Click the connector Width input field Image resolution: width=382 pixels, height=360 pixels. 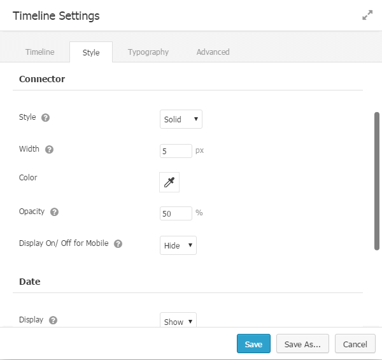[x=176, y=151]
